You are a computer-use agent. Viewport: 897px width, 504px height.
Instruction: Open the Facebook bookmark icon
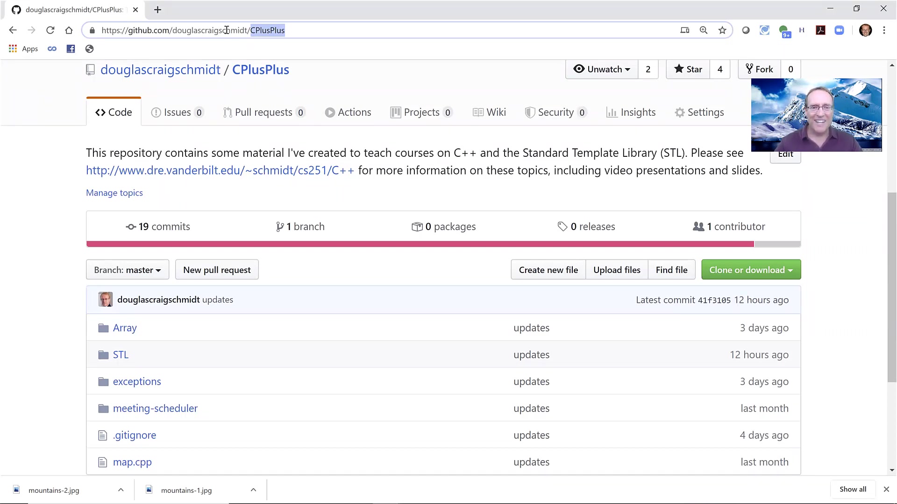click(71, 49)
